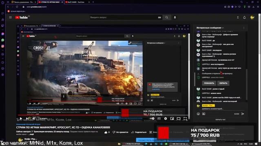261x146 pixels.
Task: Toggle subtitles button in player
Action: click(x=159, y=118)
